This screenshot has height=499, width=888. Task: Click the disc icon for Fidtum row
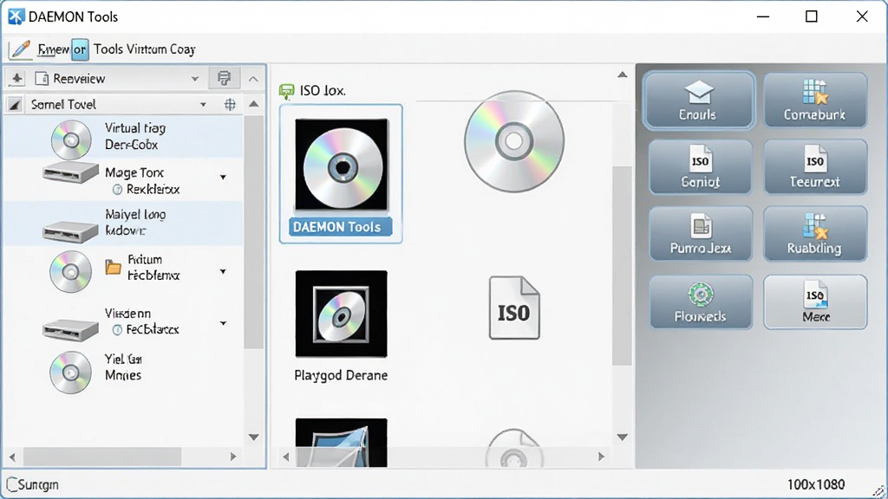click(x=70, y=271)
